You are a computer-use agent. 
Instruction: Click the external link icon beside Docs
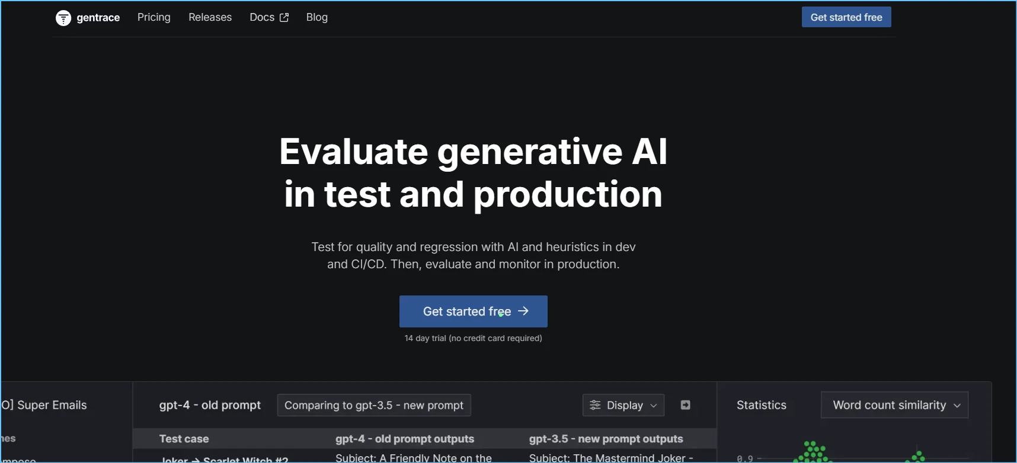pos(284,18)
